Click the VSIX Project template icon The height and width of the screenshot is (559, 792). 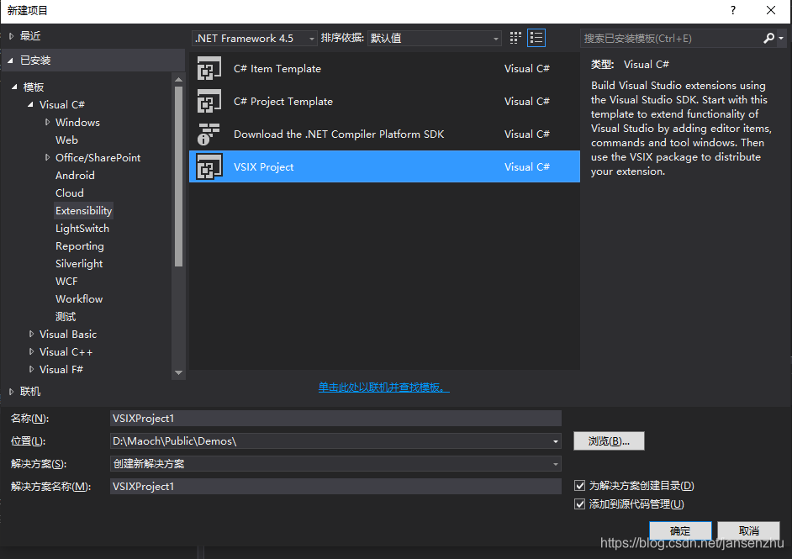(x=209, y=166)
